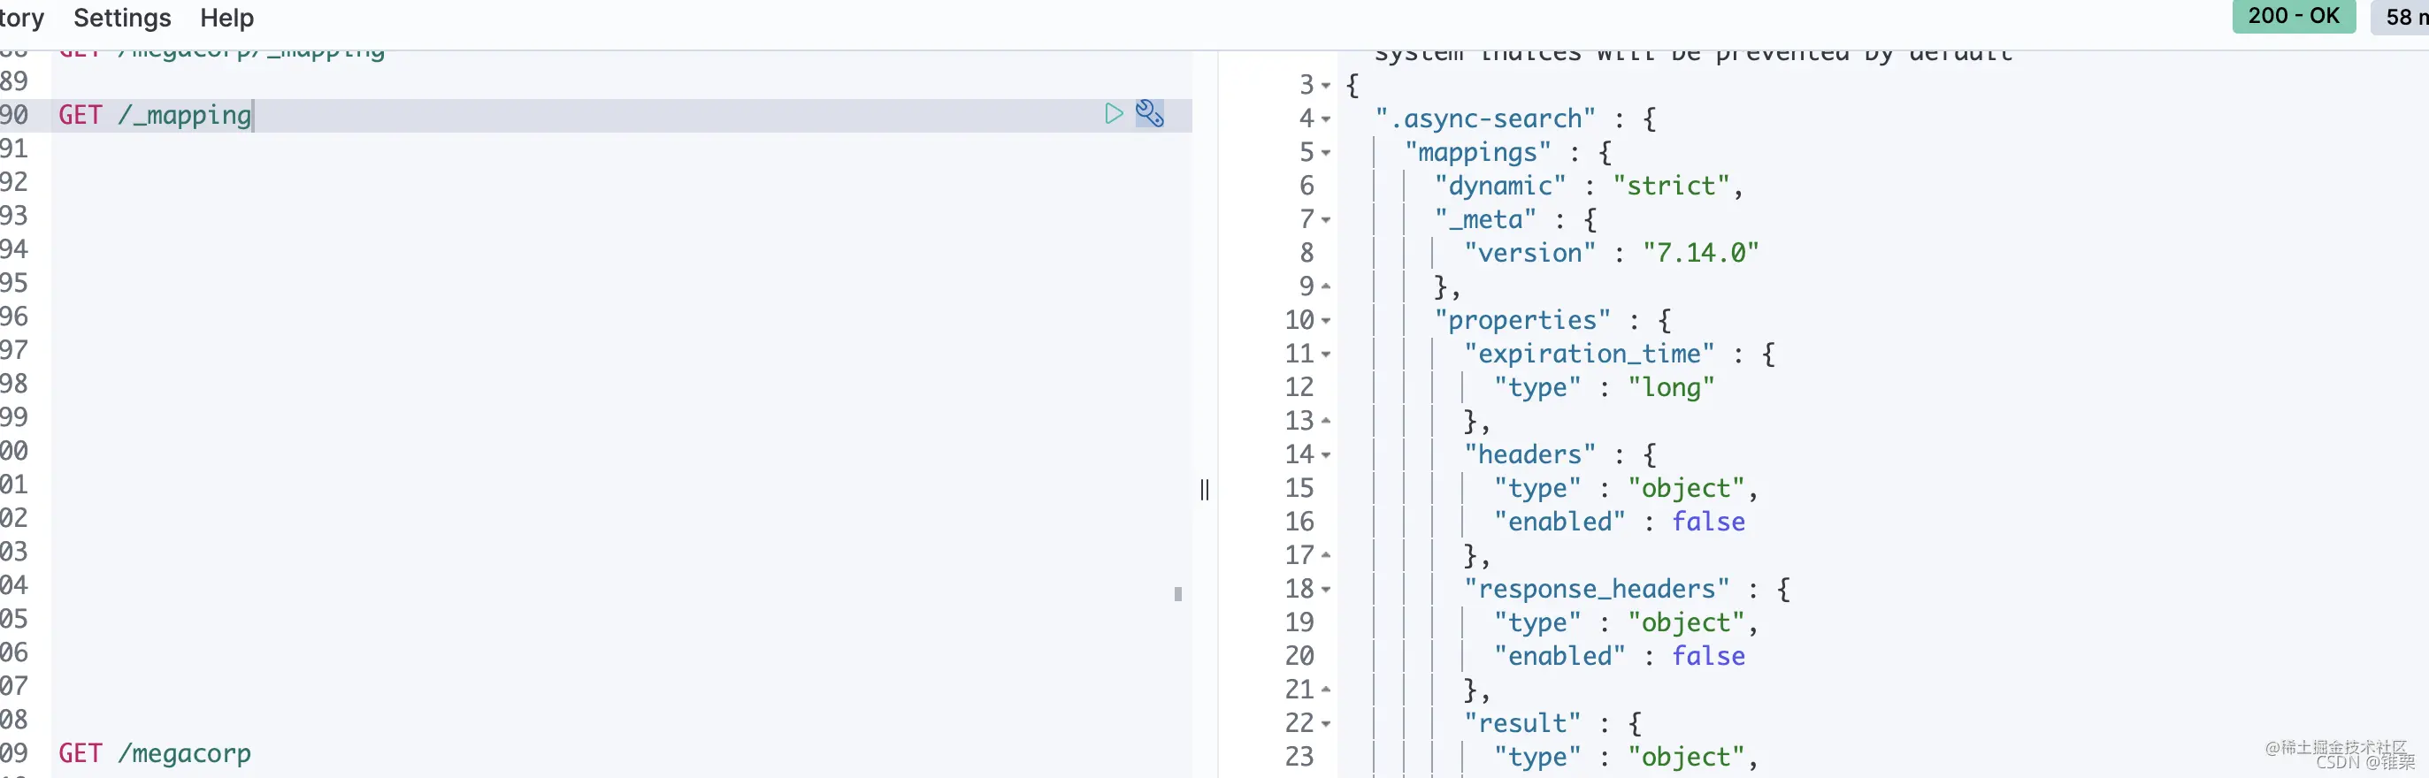Click the response time badge

[x=2401, y=16]
